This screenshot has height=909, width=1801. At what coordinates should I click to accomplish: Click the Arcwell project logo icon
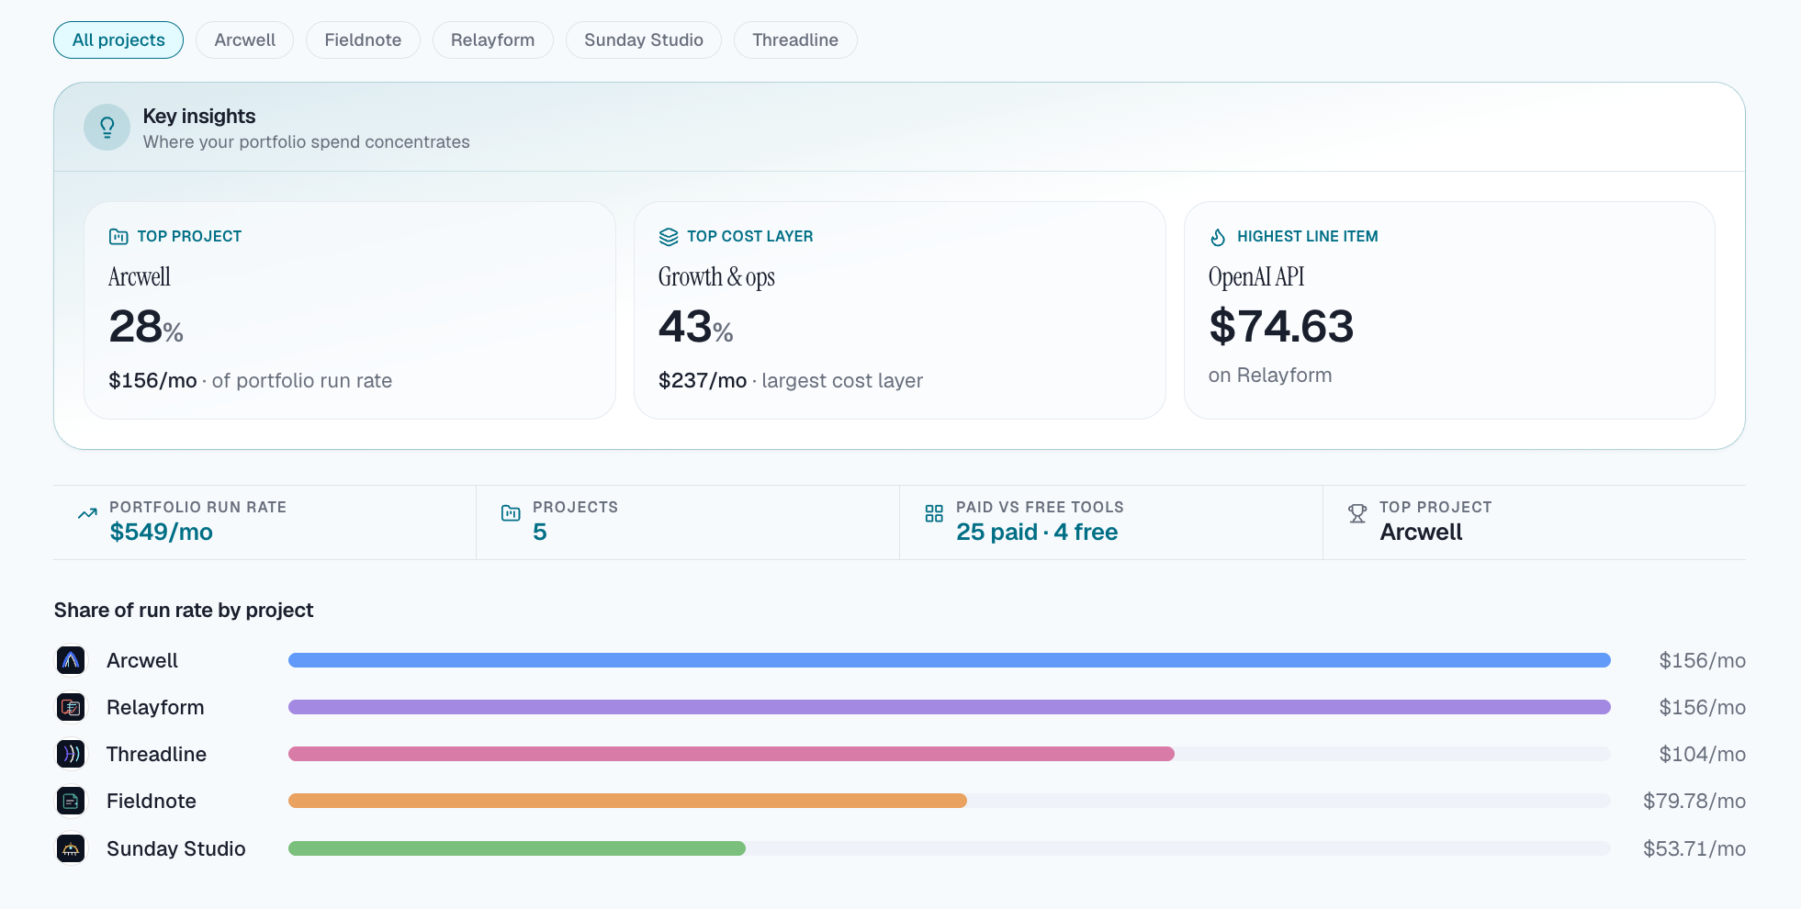(x=71, y=660)
